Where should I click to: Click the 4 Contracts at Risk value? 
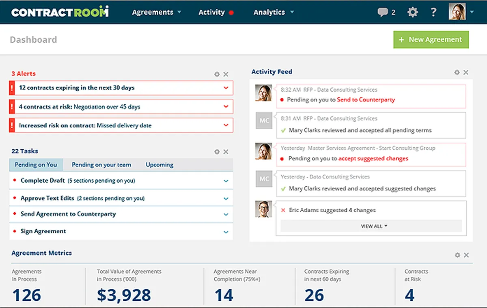(409, 295)
